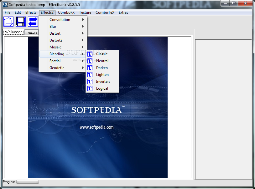Screen dimensions: 255x189
Task: Click the Effectbank title bar app icon
Action: 5,5
